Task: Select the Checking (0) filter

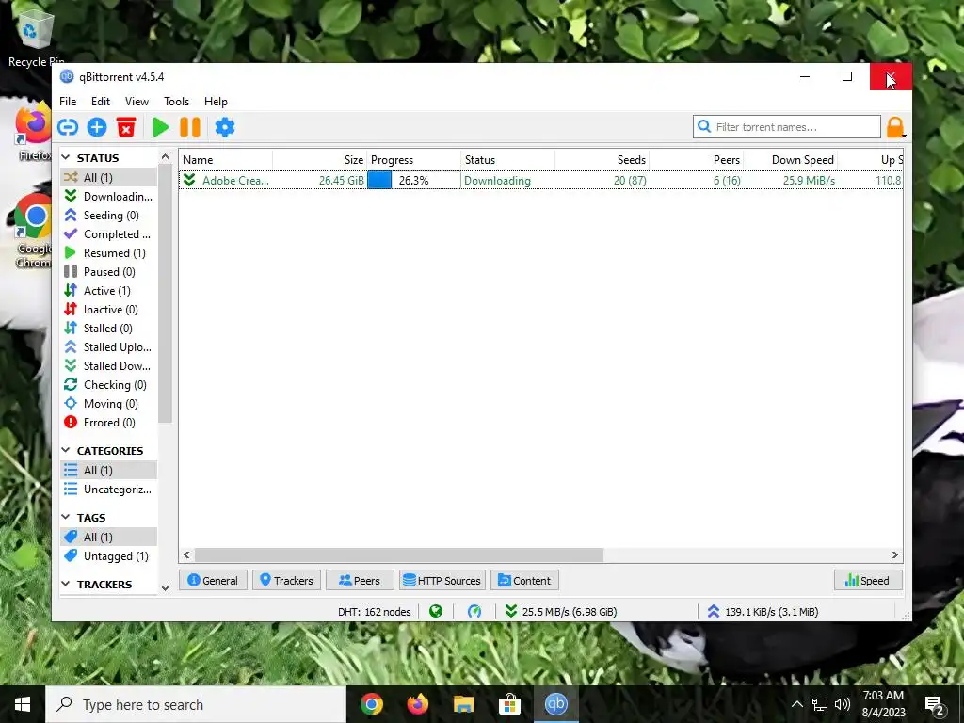Action: pyautogui.click(x=109, y=385)
